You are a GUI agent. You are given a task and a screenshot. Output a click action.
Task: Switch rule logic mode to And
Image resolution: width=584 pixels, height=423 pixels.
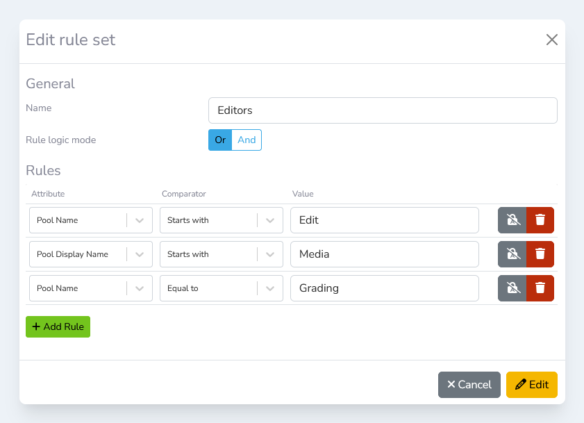point(247,140)
